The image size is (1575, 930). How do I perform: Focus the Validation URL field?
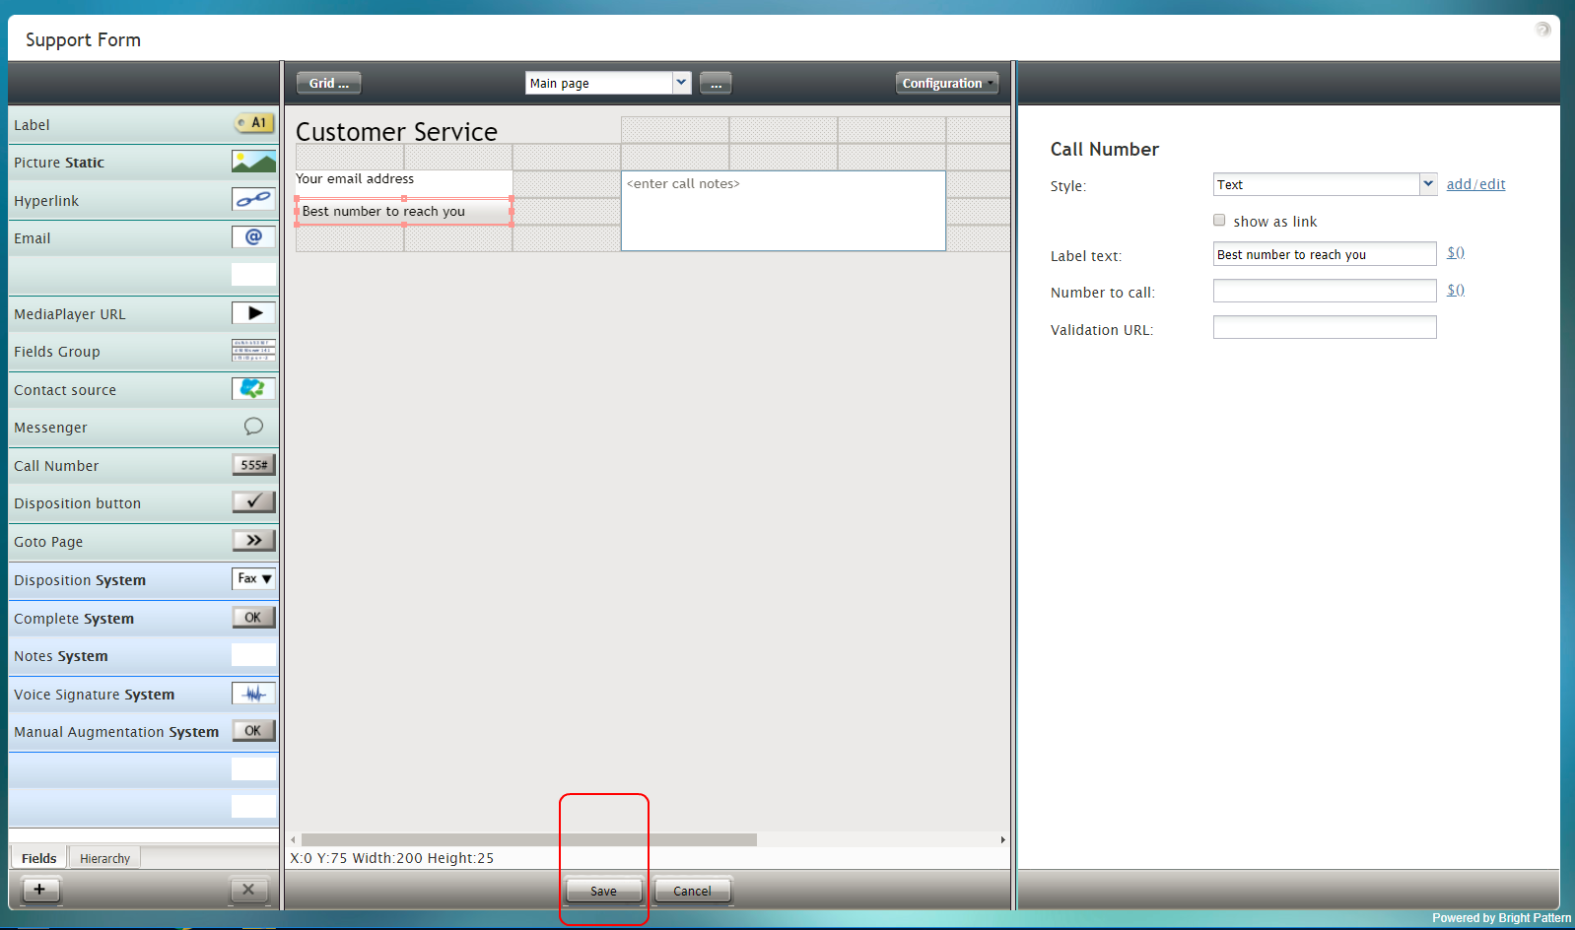1325,327
